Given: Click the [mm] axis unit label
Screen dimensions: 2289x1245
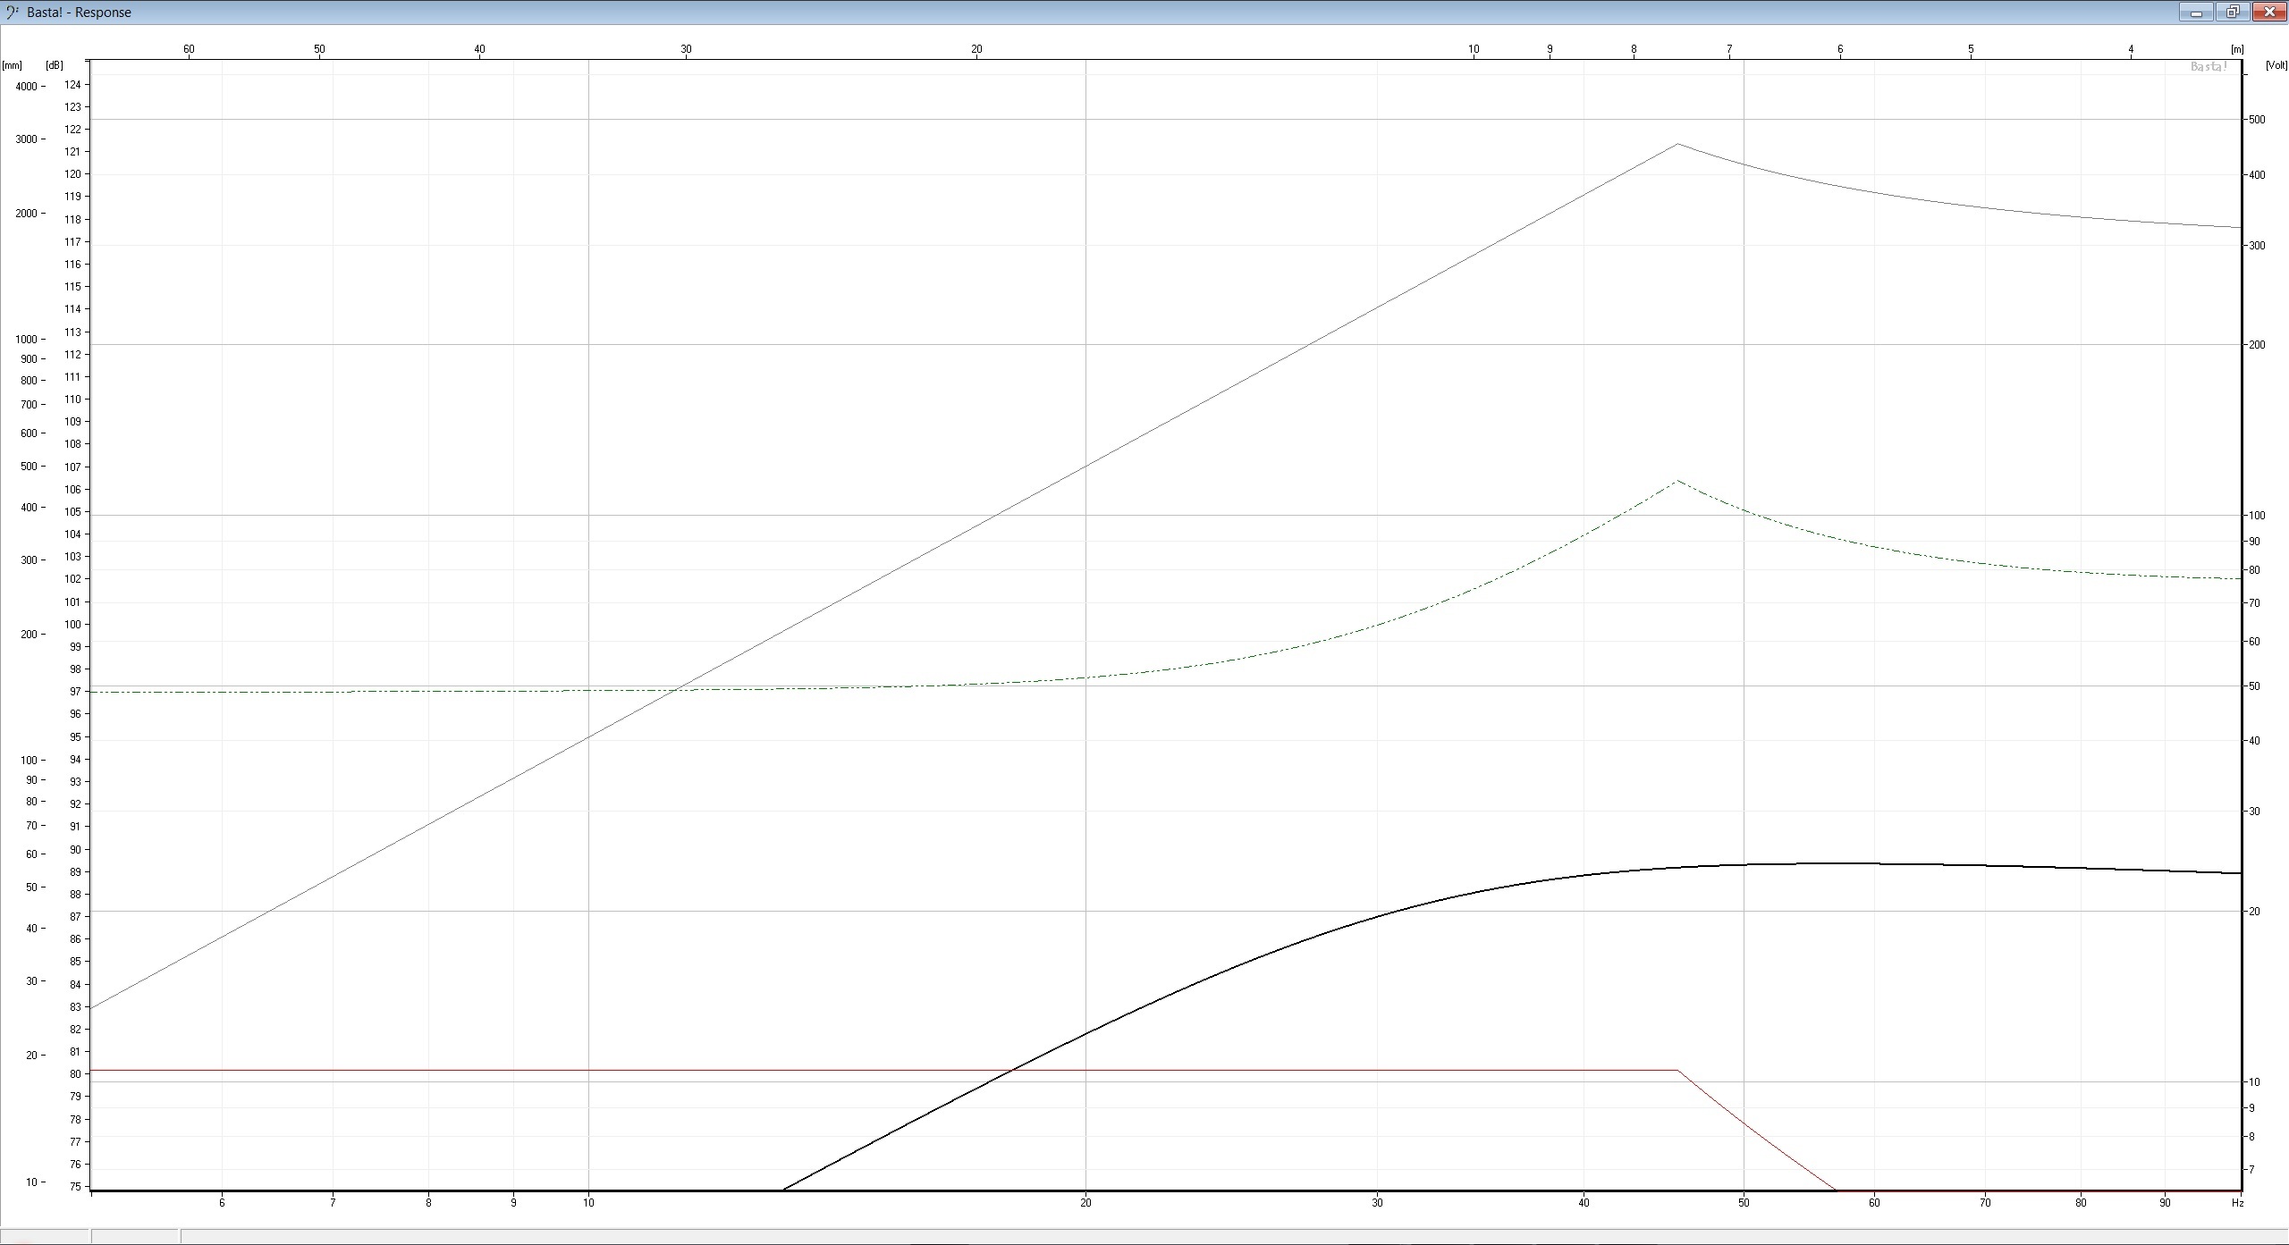Looking at the screenshot, I should (13, 65).
